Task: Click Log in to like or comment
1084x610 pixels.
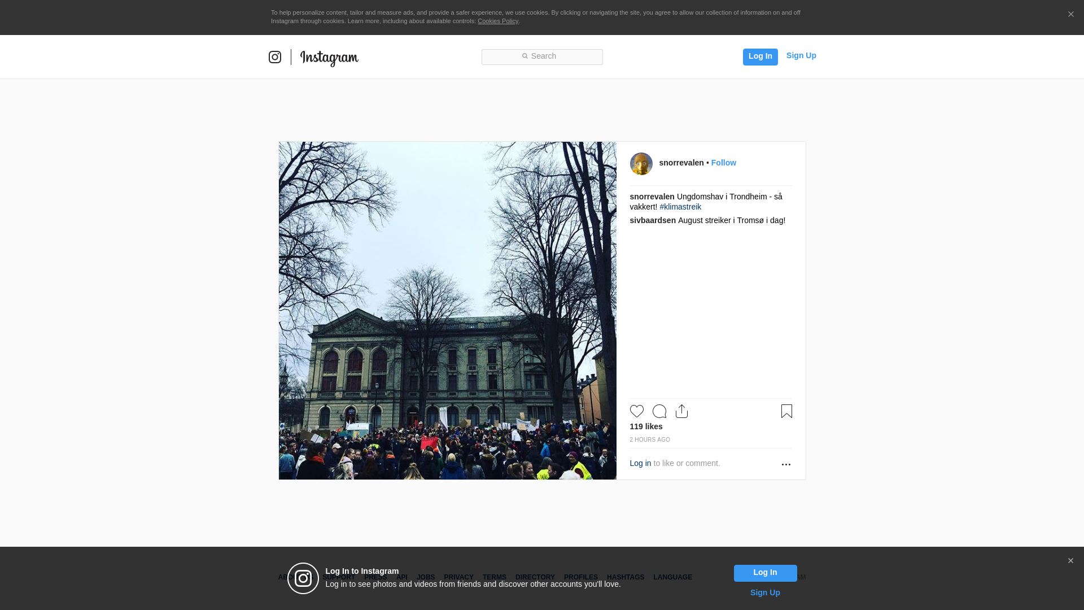Action: (x=640, y=463)
